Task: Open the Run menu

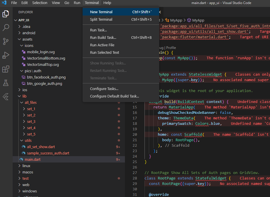Action: 77,3
